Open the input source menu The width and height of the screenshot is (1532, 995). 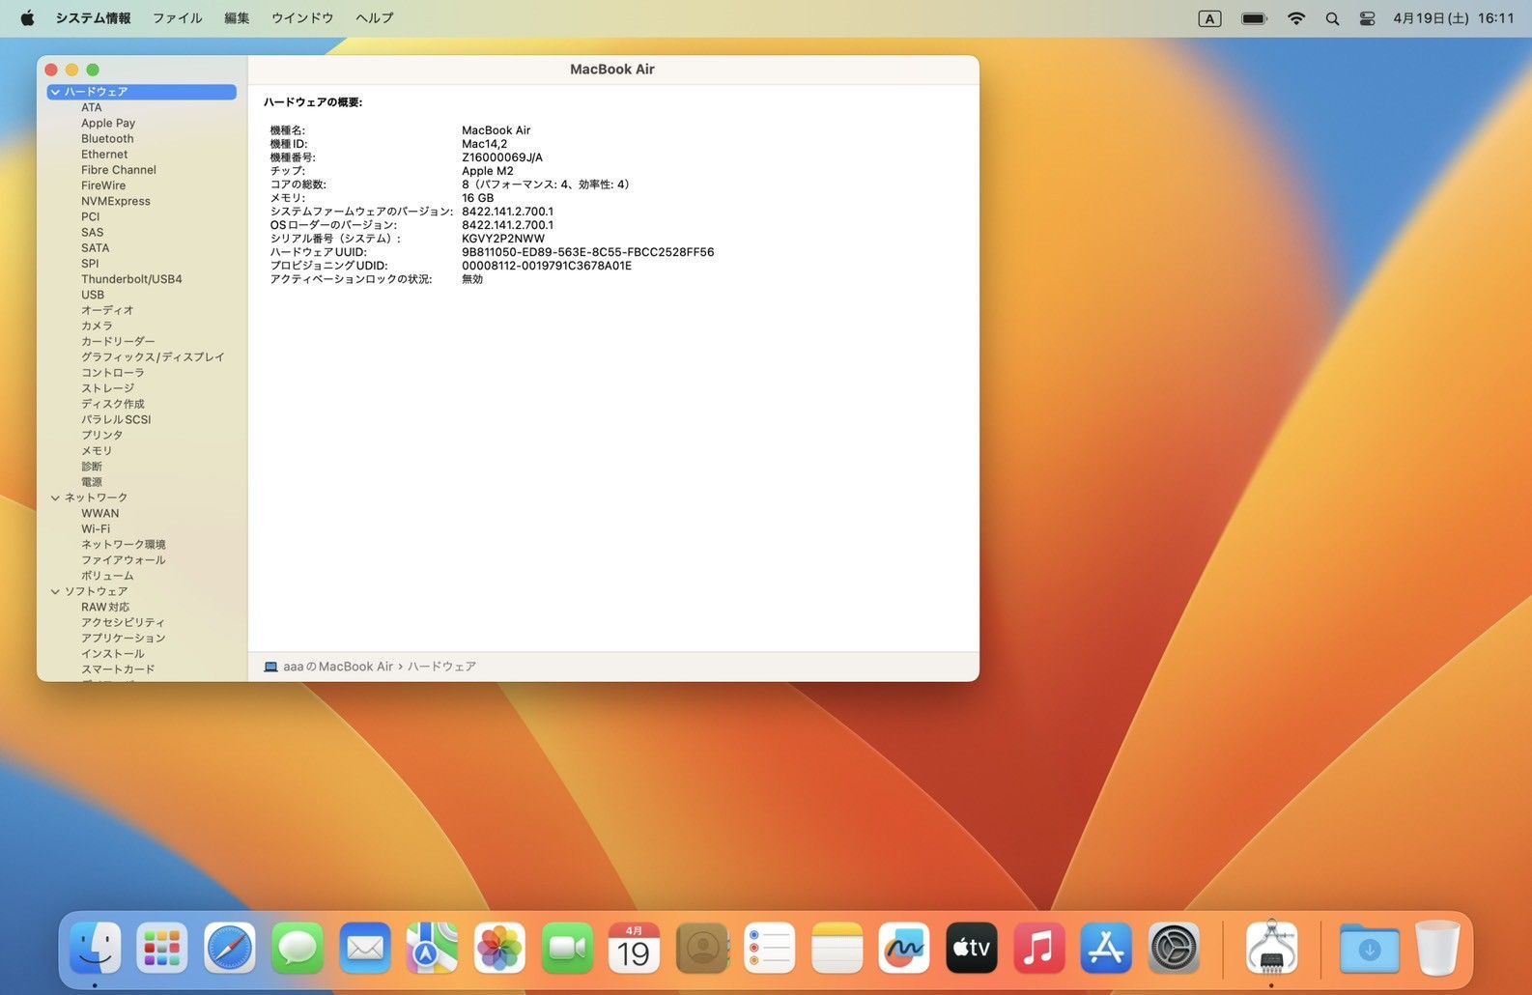coord(1209,18)
